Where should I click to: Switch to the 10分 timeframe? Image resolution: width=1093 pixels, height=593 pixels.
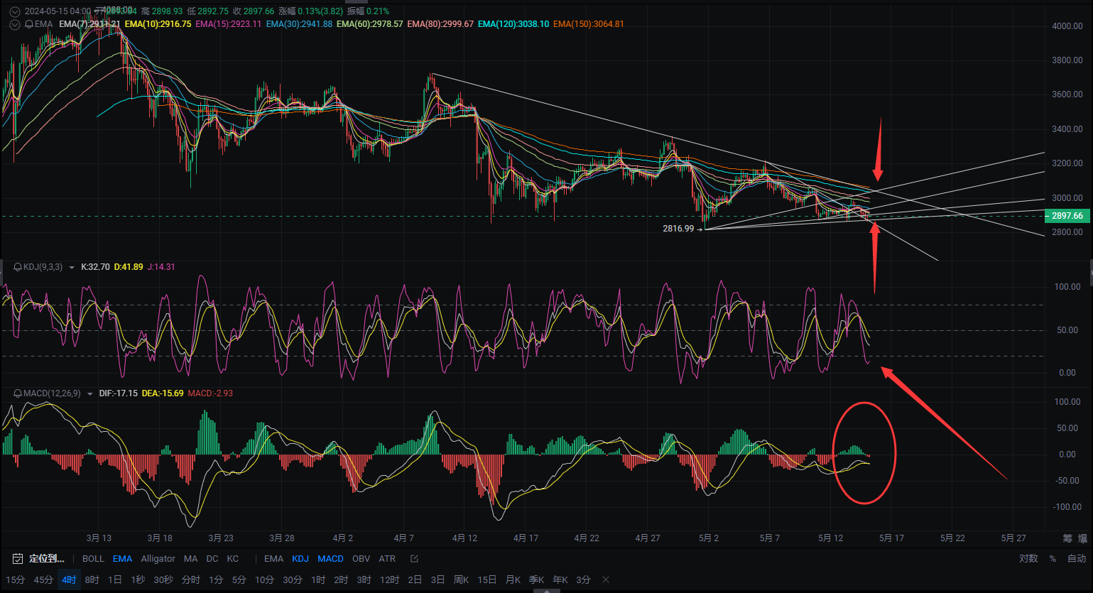point(264,580)
